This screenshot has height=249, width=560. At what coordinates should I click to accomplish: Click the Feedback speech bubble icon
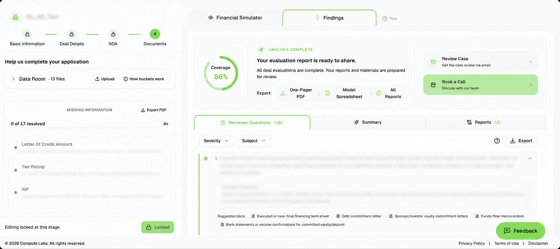tap(507, 231)
